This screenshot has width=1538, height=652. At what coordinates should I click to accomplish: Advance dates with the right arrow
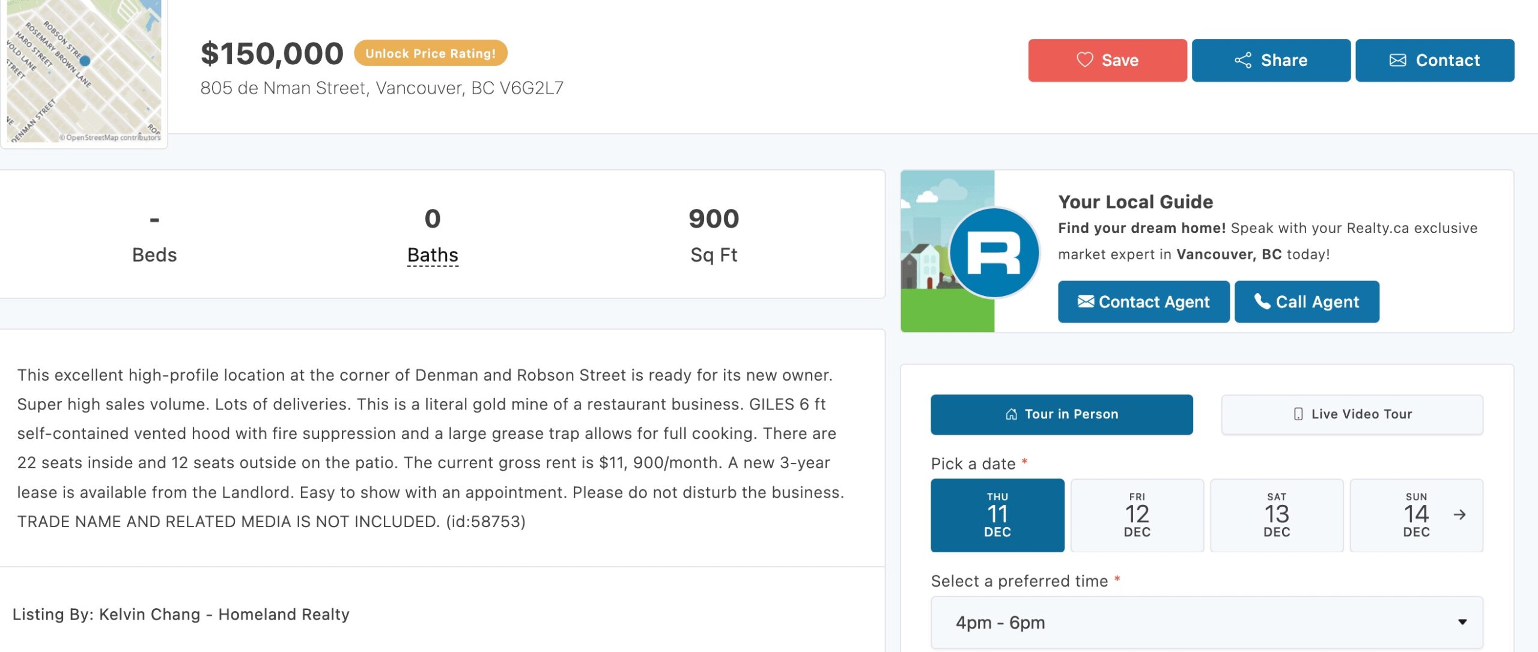(x=1460, y=515)
